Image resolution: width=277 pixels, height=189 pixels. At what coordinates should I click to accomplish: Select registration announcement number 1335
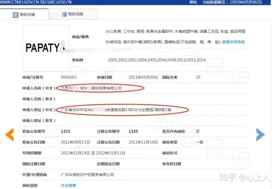(x=133, y=131)
